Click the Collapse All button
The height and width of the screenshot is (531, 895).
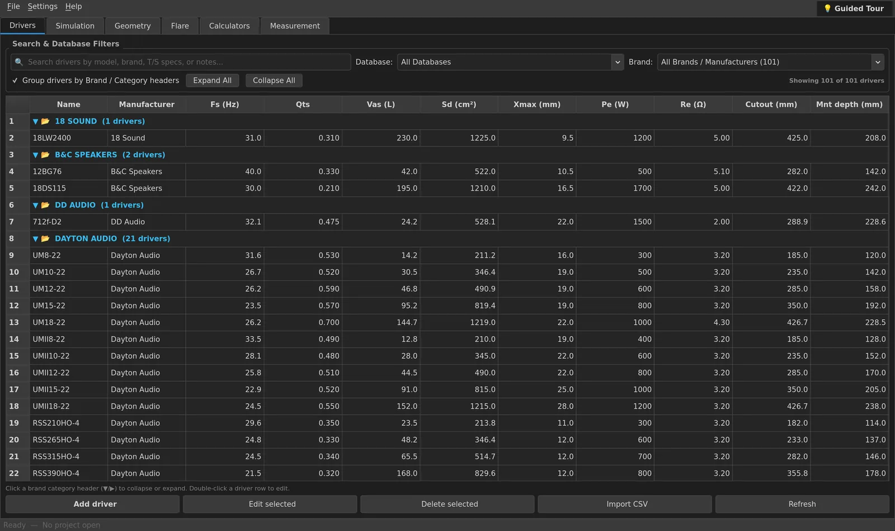pos(274,80)
